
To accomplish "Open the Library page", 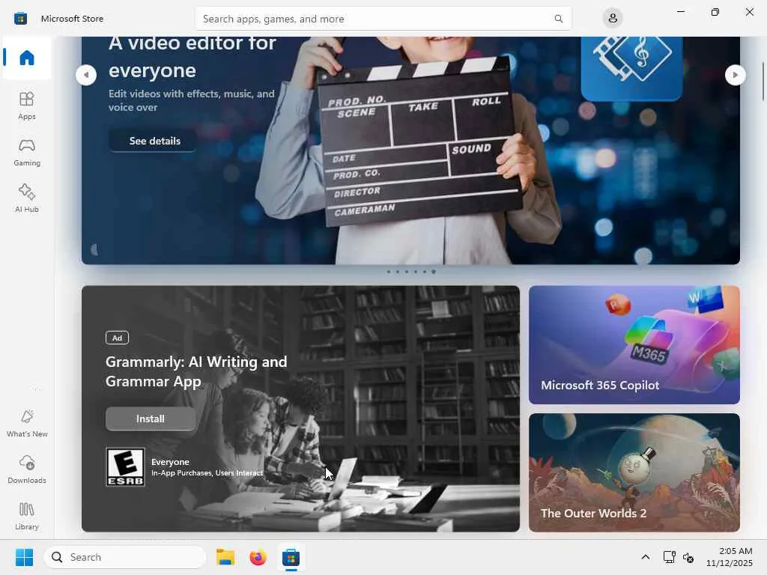I will [x=27, y=516].
